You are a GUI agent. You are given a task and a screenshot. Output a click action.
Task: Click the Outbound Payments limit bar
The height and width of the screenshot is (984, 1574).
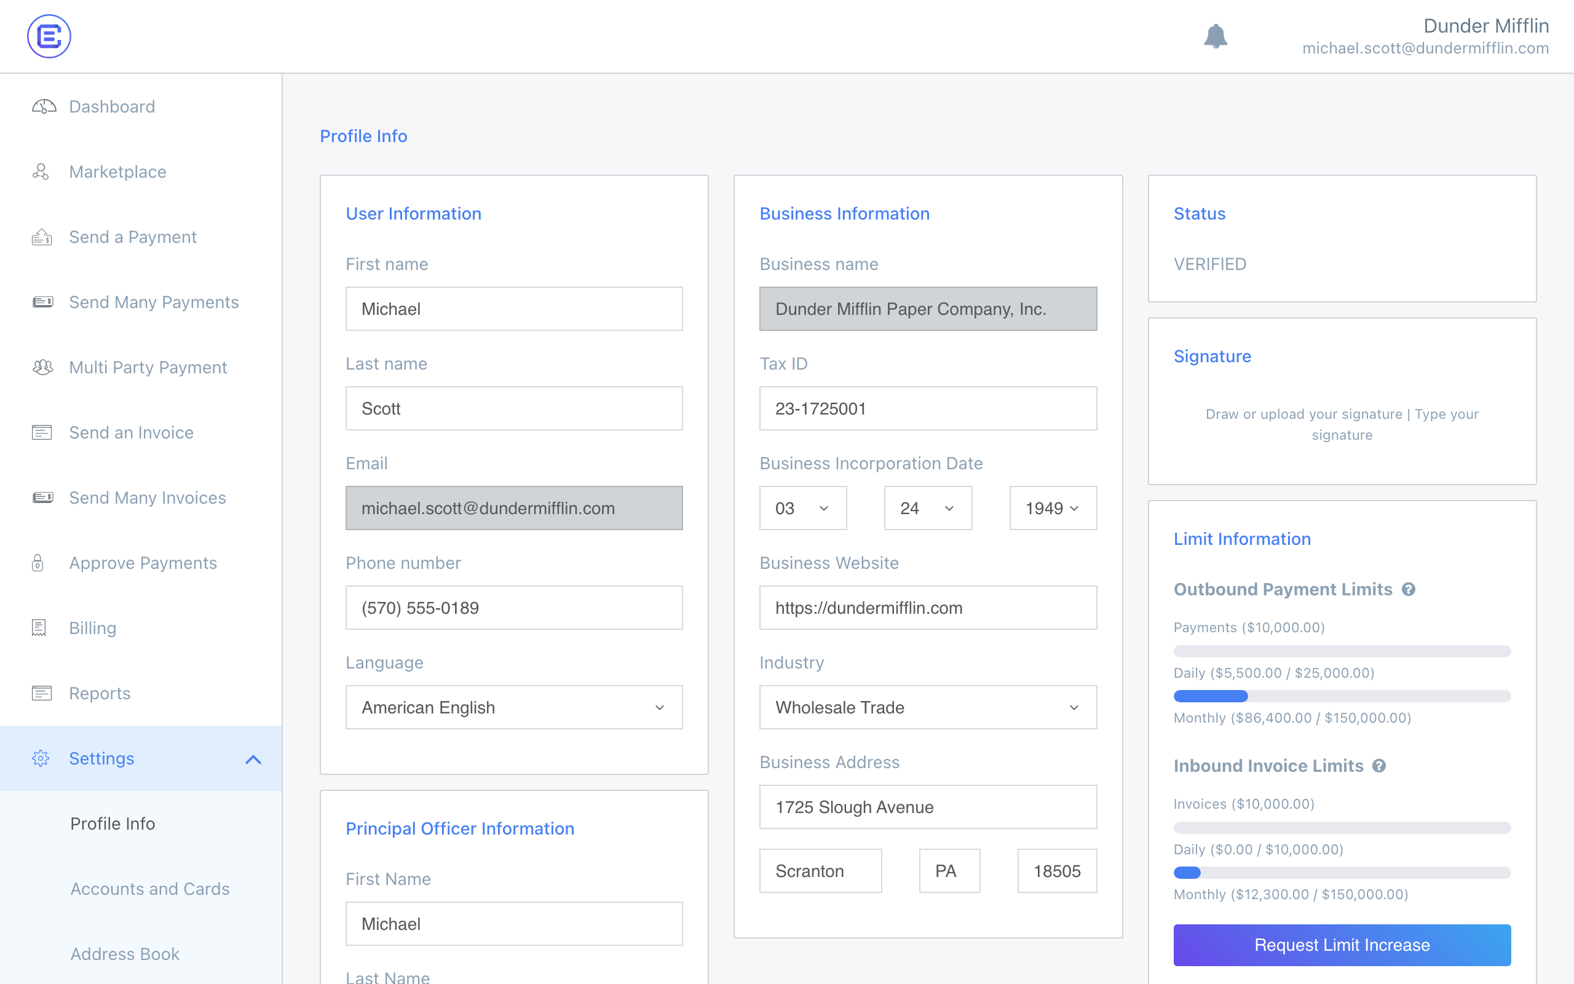[1342, 651]
